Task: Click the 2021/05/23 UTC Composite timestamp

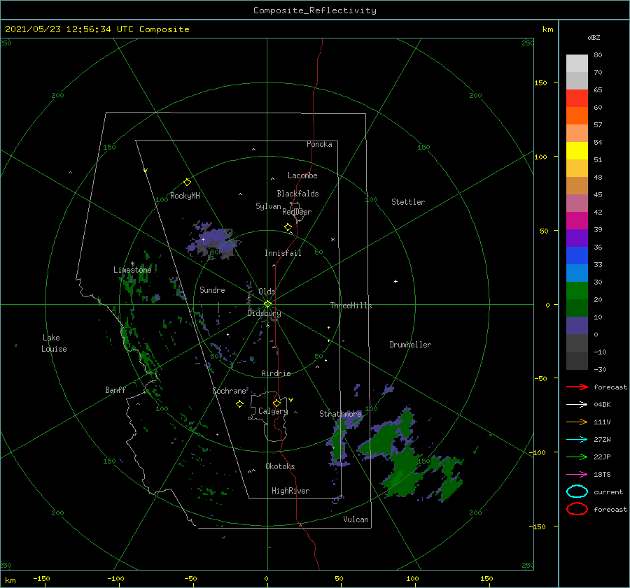Action: tap(97, 29)
